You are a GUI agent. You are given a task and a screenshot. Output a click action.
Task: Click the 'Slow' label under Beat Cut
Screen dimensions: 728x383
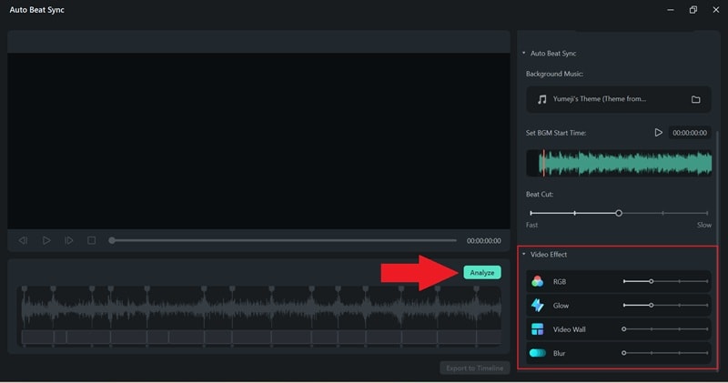(x=703, y=225)
